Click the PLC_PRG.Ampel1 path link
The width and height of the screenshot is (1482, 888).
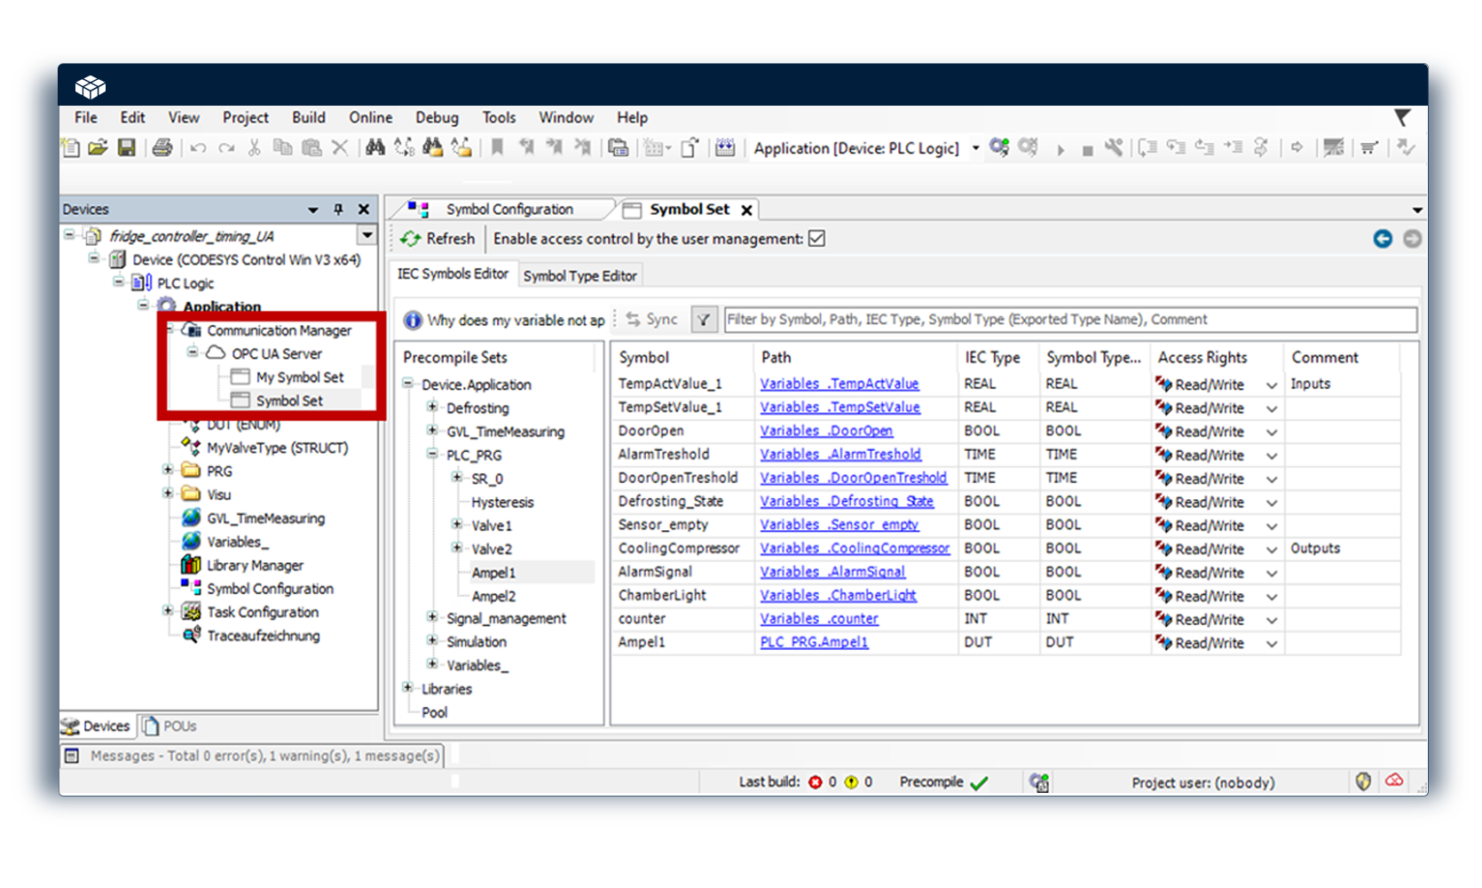pyautogui.click(x=814, y=642)
